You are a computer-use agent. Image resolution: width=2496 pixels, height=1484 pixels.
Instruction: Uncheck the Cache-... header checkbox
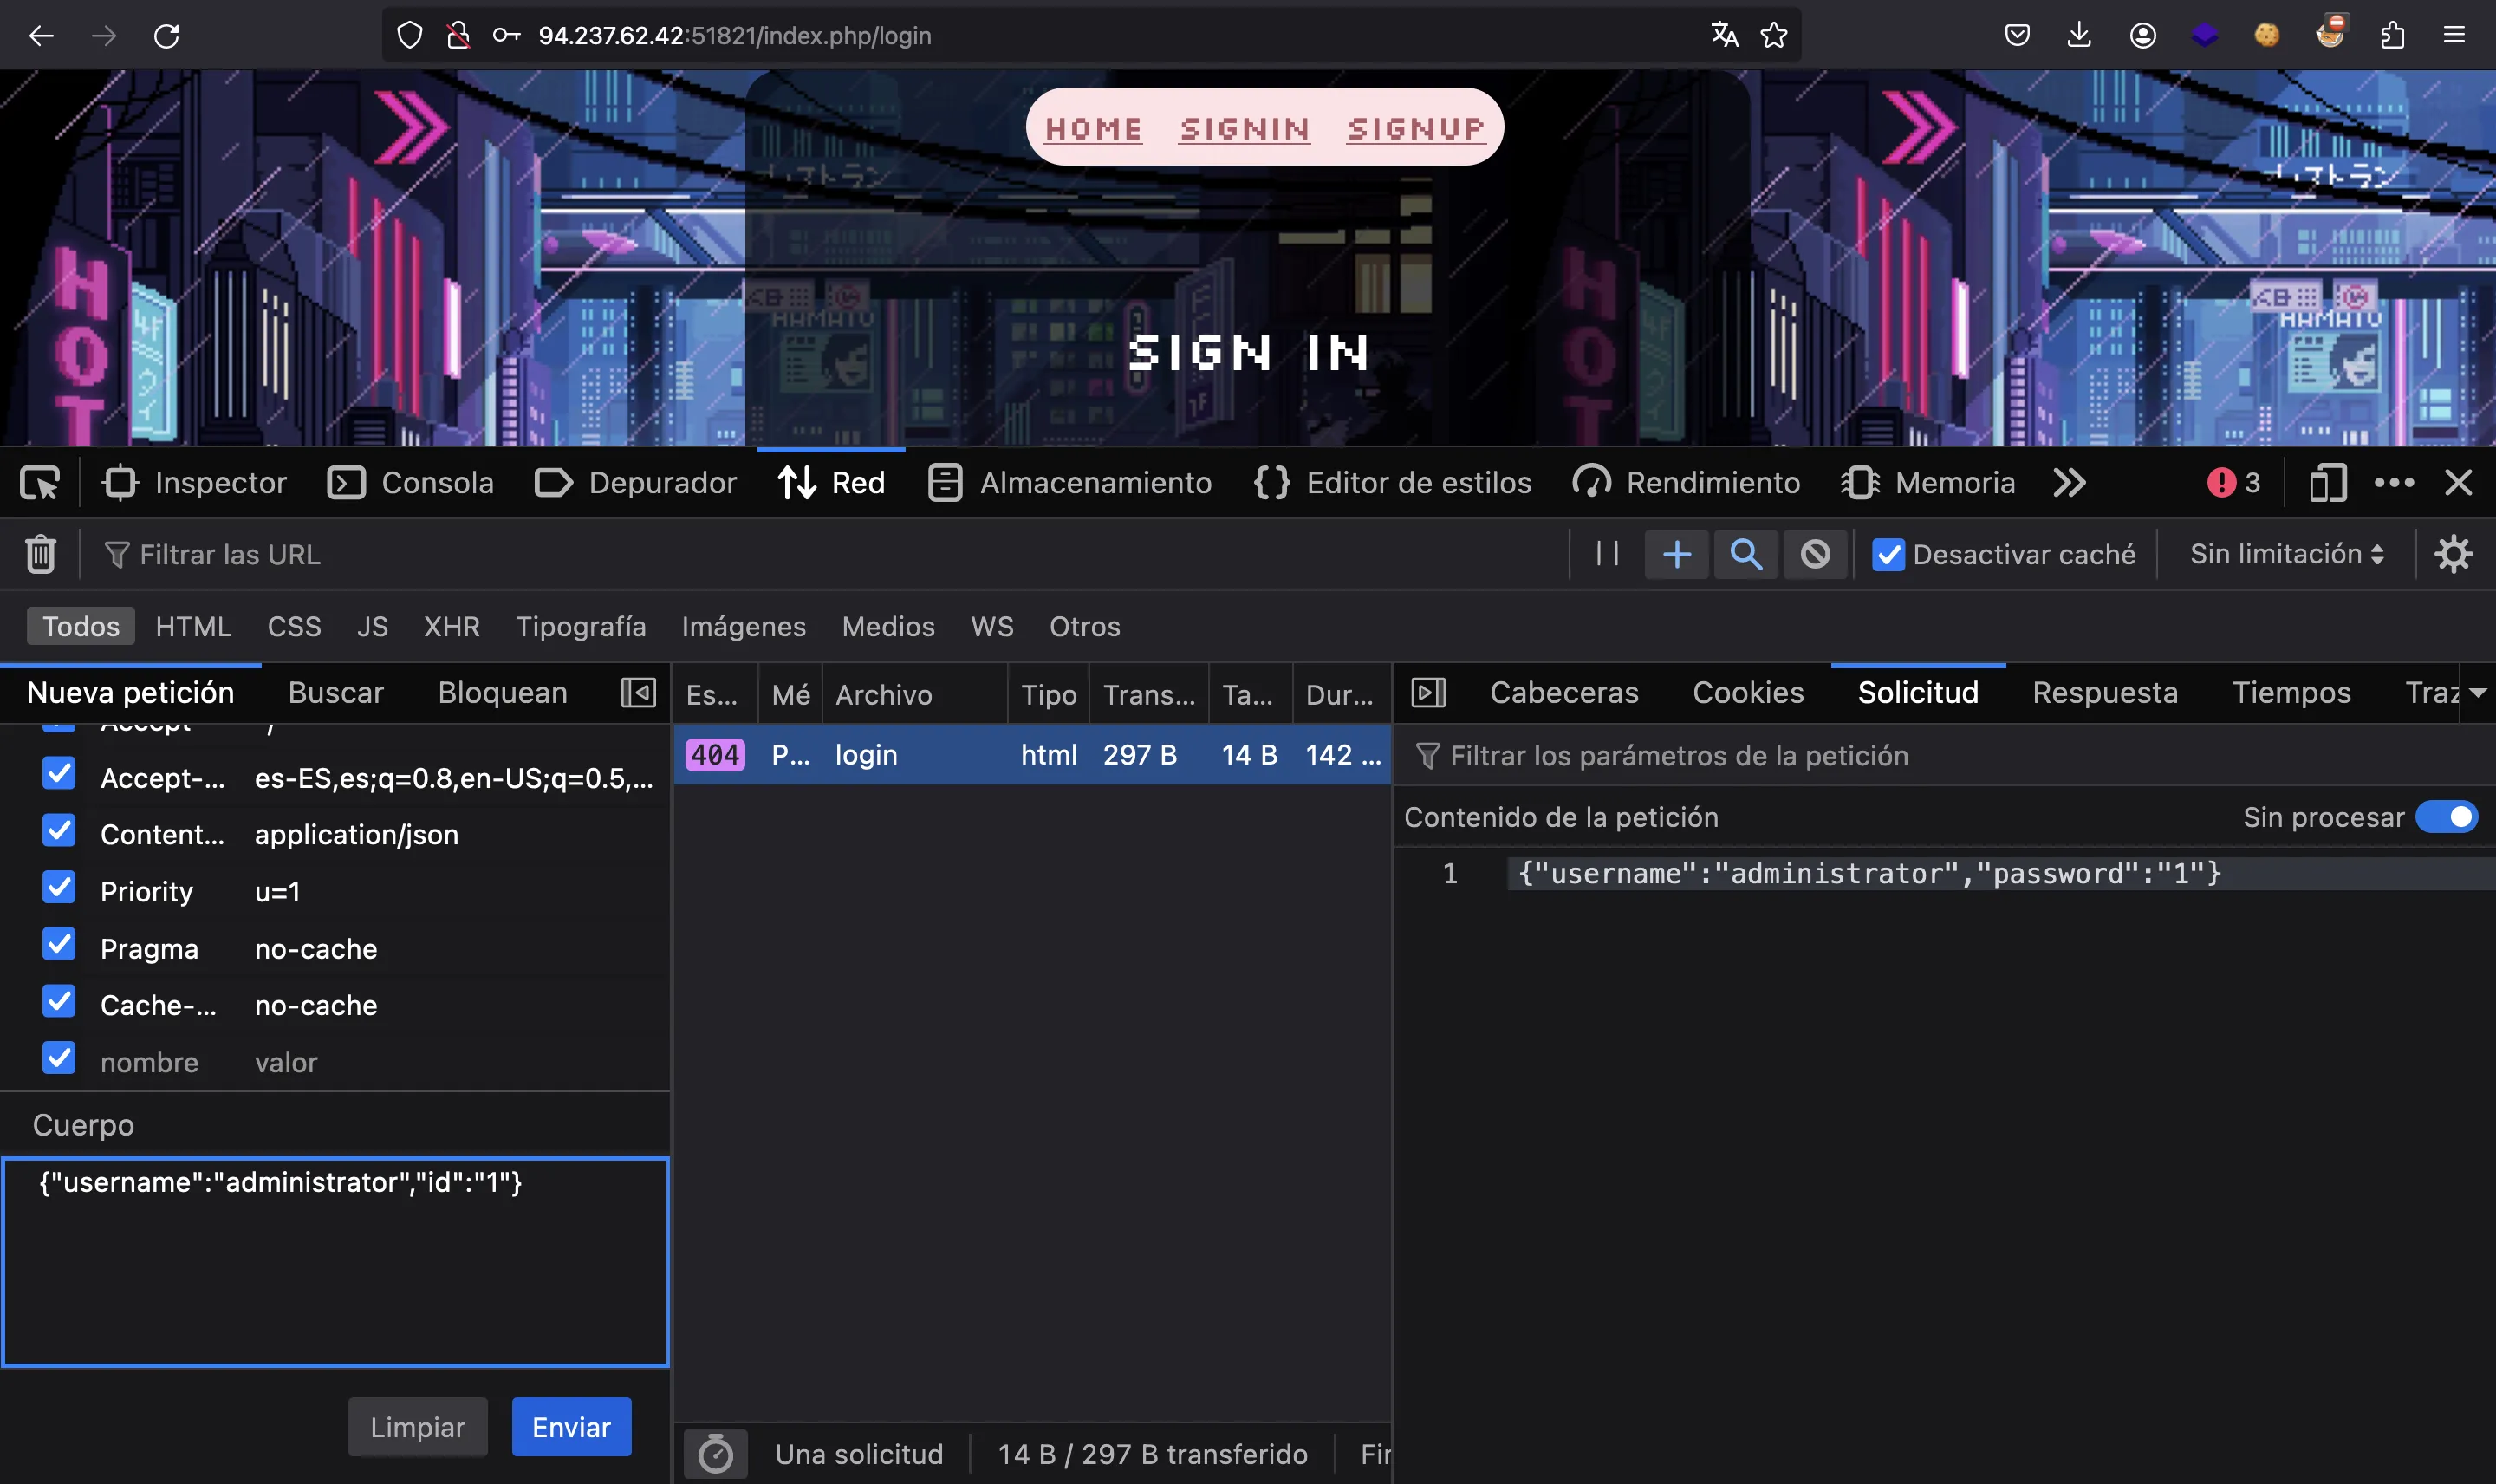click(x=59, y=1001)
